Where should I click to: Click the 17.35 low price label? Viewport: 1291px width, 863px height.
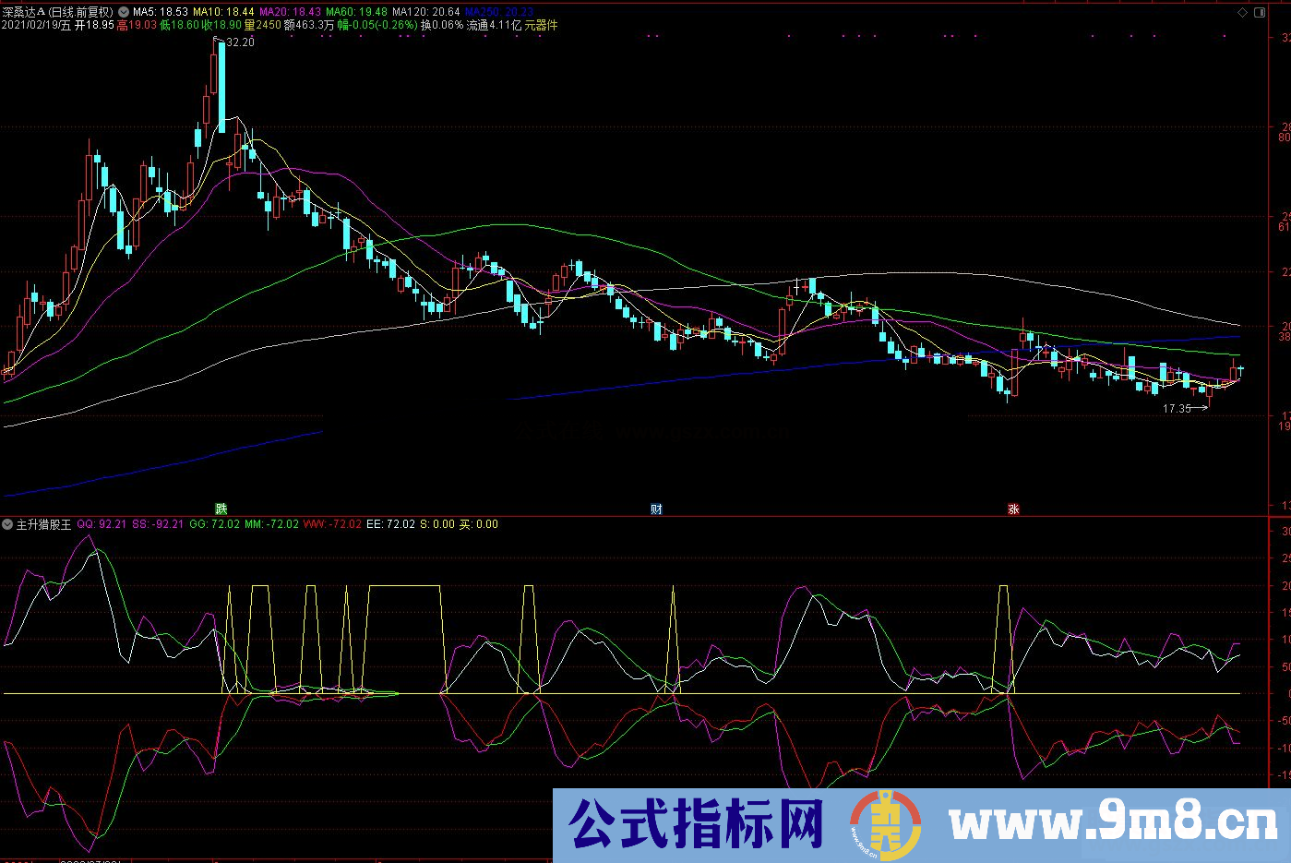coord(1177,406)
